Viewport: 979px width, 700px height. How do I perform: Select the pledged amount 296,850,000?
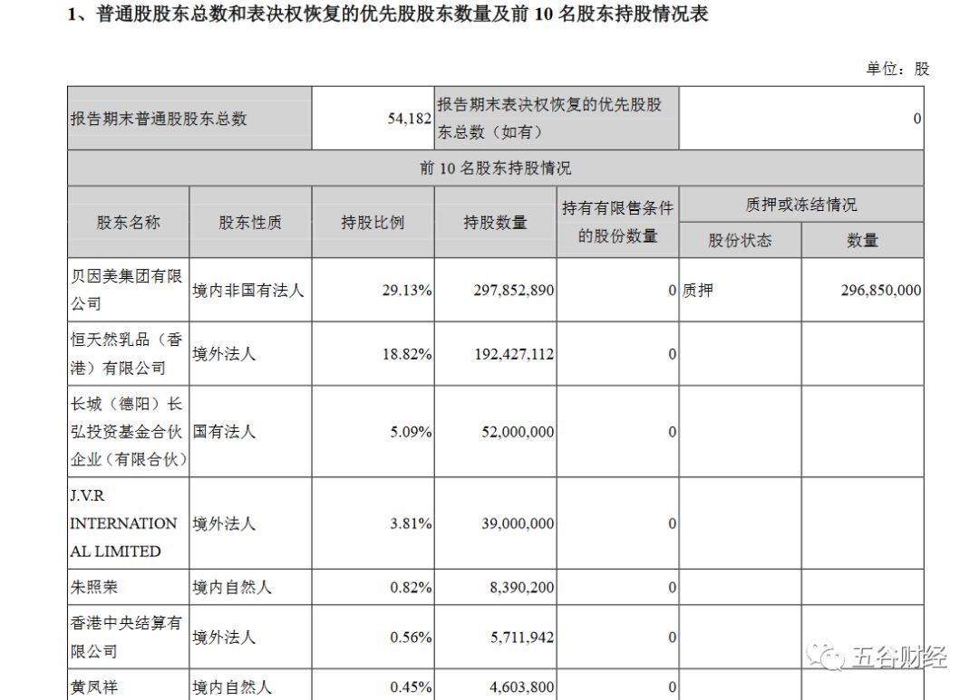[x=880, y=291]
